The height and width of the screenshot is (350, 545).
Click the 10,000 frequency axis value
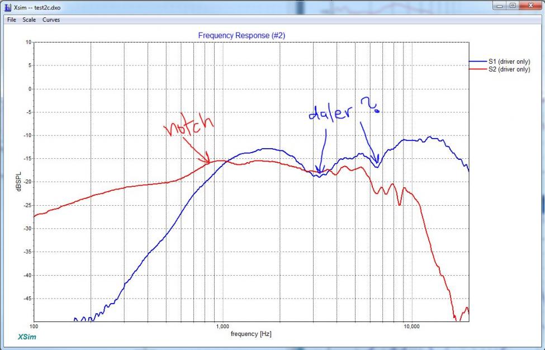(x=412, y=327)
